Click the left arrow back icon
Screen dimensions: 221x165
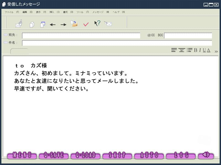point(52,25)
